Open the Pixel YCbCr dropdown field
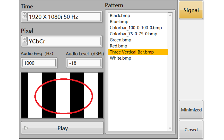This screenshot has width=224, height=140. pos(64,41)
